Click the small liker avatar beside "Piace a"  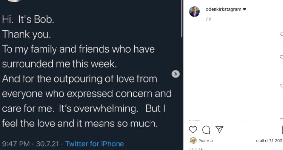point(192,141)
